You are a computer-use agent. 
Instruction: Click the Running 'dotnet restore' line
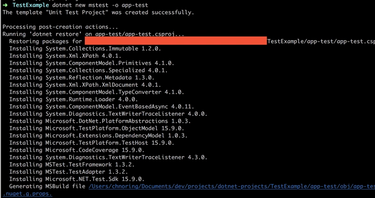(93, 34)
